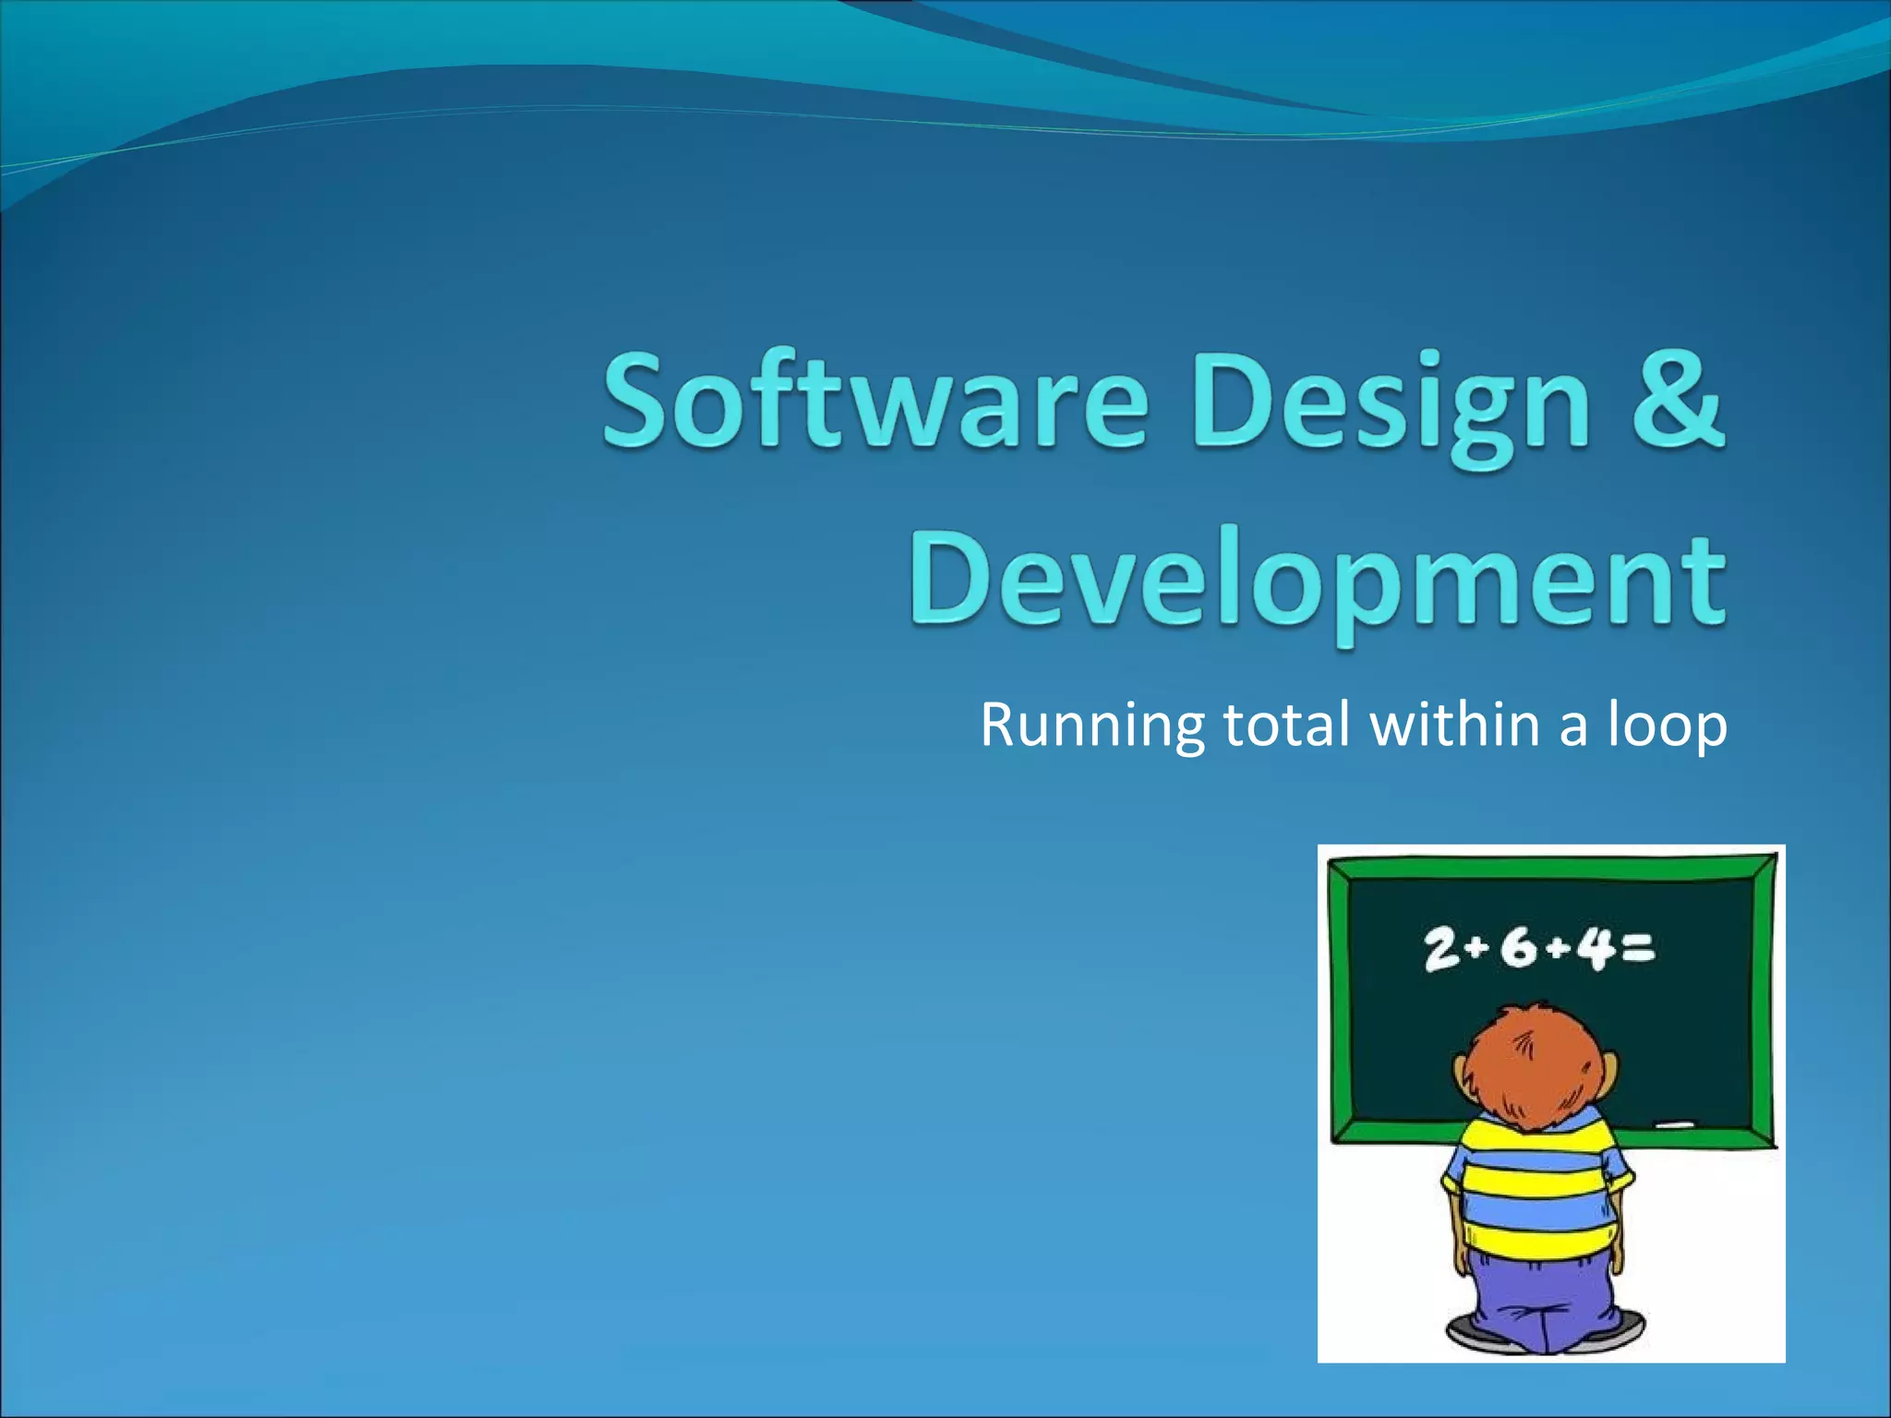Click the word 'Design' in the title
This screenshot has width=1891, height=1418.
coord(1390,404)
